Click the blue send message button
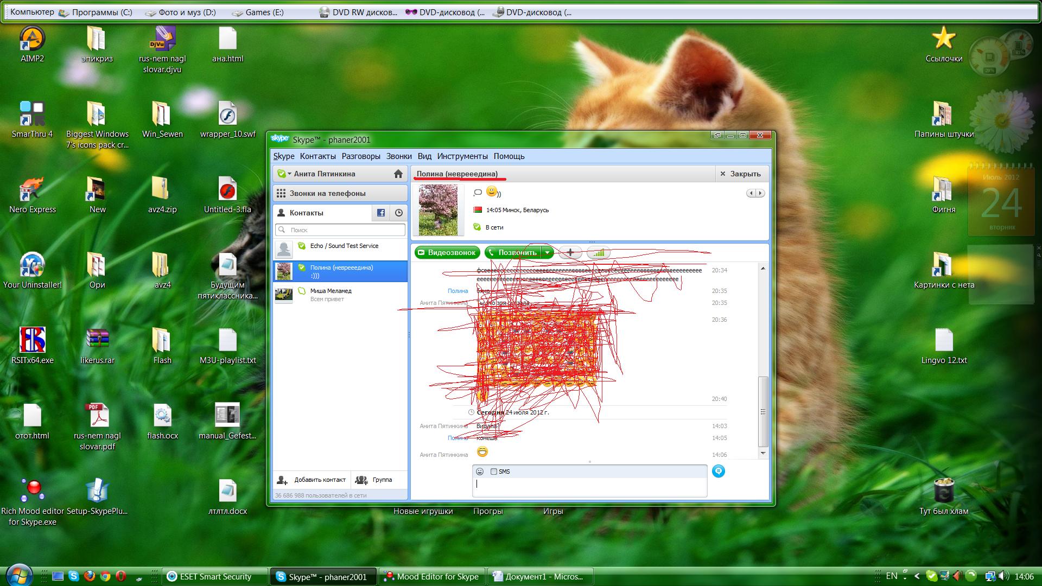 coord(718,471)
